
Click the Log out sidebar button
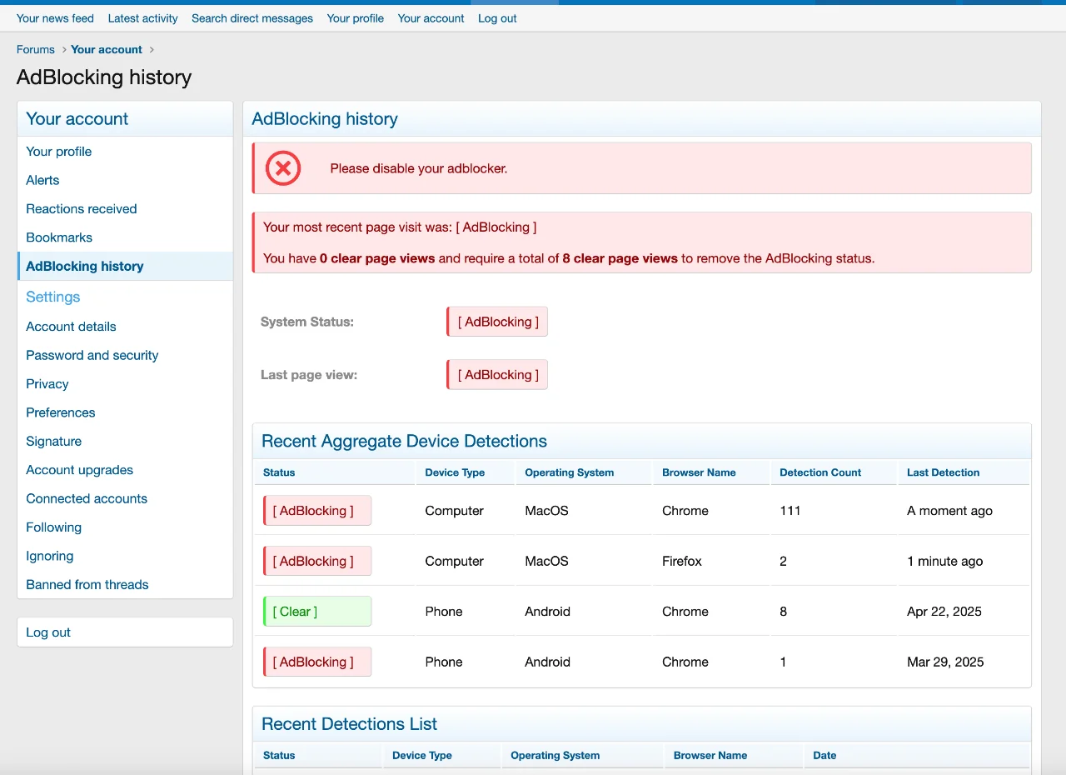pyautogui.click(x=48, y=632)
